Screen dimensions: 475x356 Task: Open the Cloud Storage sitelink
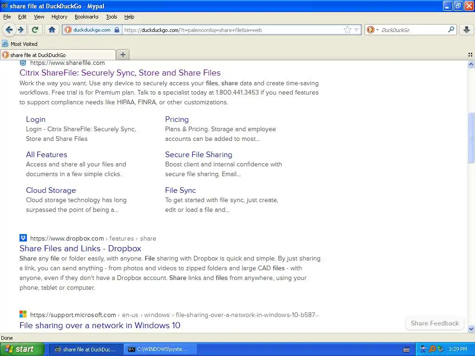[51, 190]
